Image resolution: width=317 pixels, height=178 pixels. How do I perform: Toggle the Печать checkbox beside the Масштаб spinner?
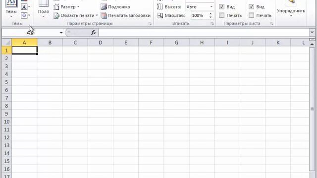[221, 15]
